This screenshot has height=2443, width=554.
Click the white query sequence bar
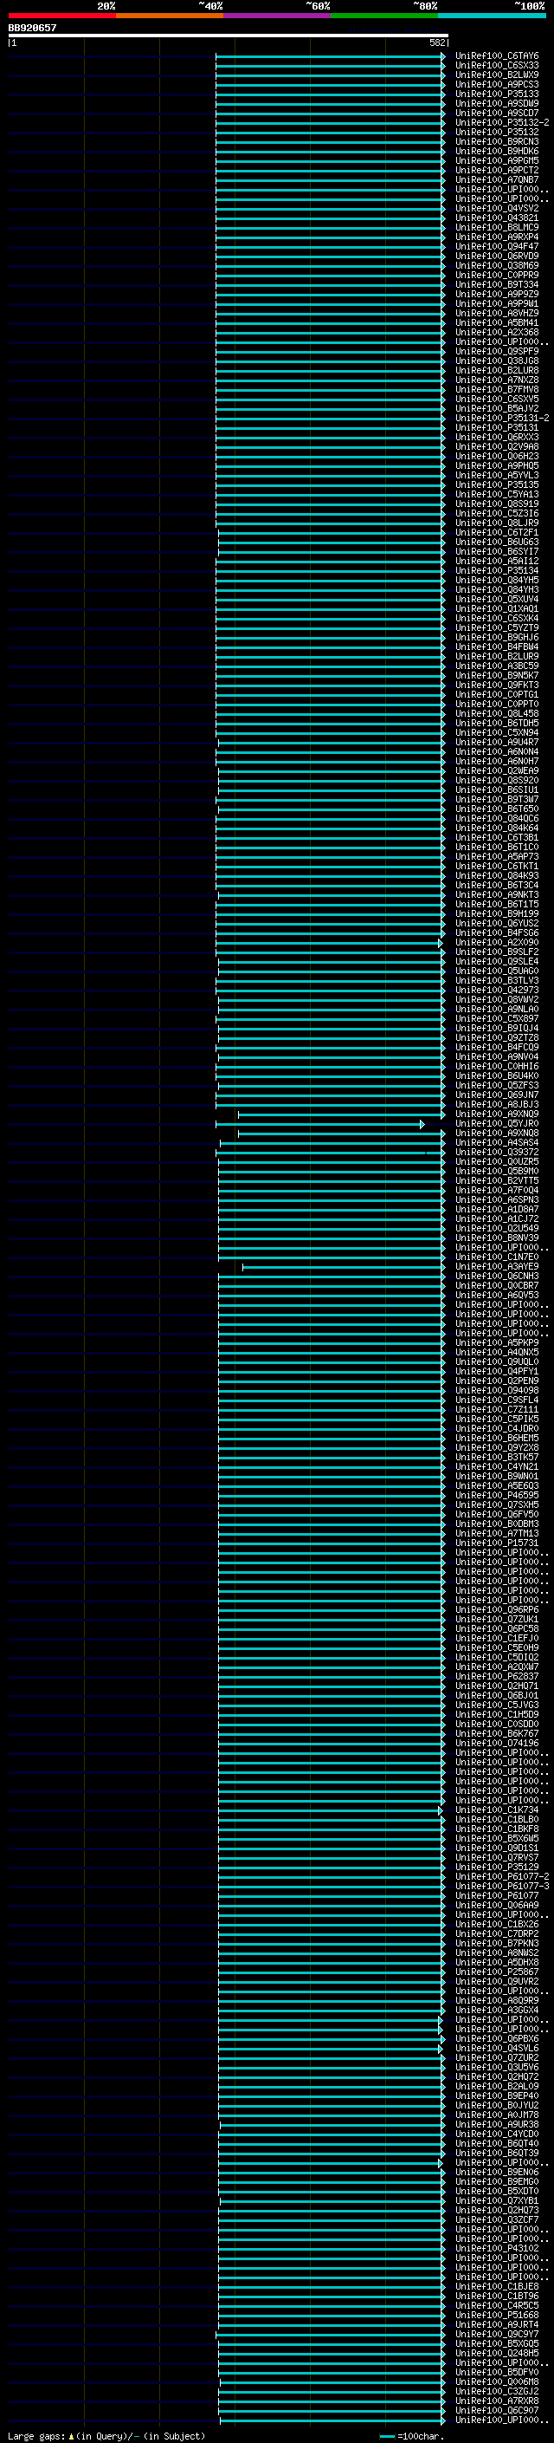pyautogui.click(x=229, y=35)
